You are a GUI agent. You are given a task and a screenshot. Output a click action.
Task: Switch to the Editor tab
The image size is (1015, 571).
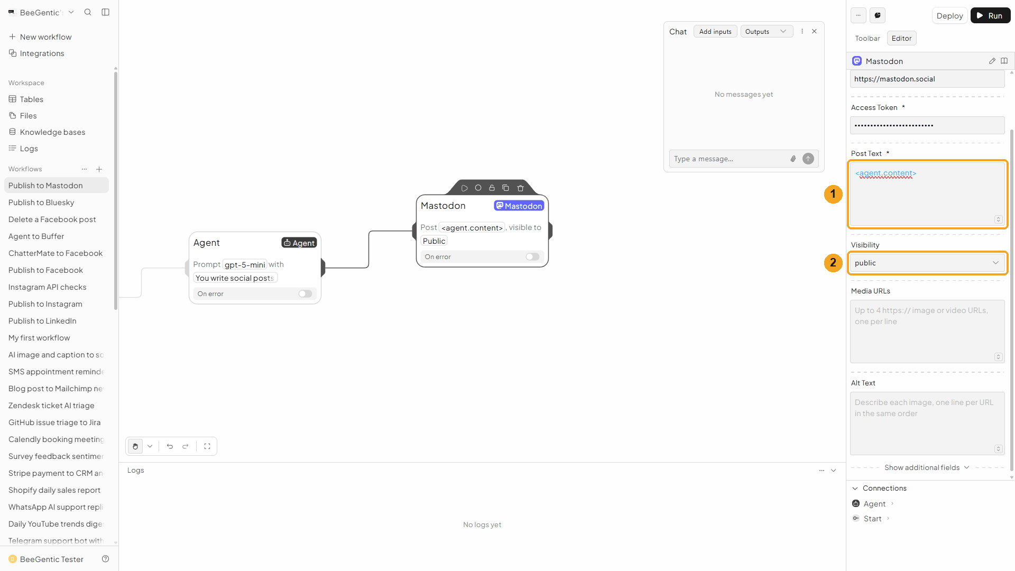pos(901,38)
